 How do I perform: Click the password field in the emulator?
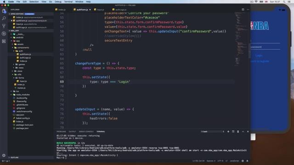[x=266, y=47]
